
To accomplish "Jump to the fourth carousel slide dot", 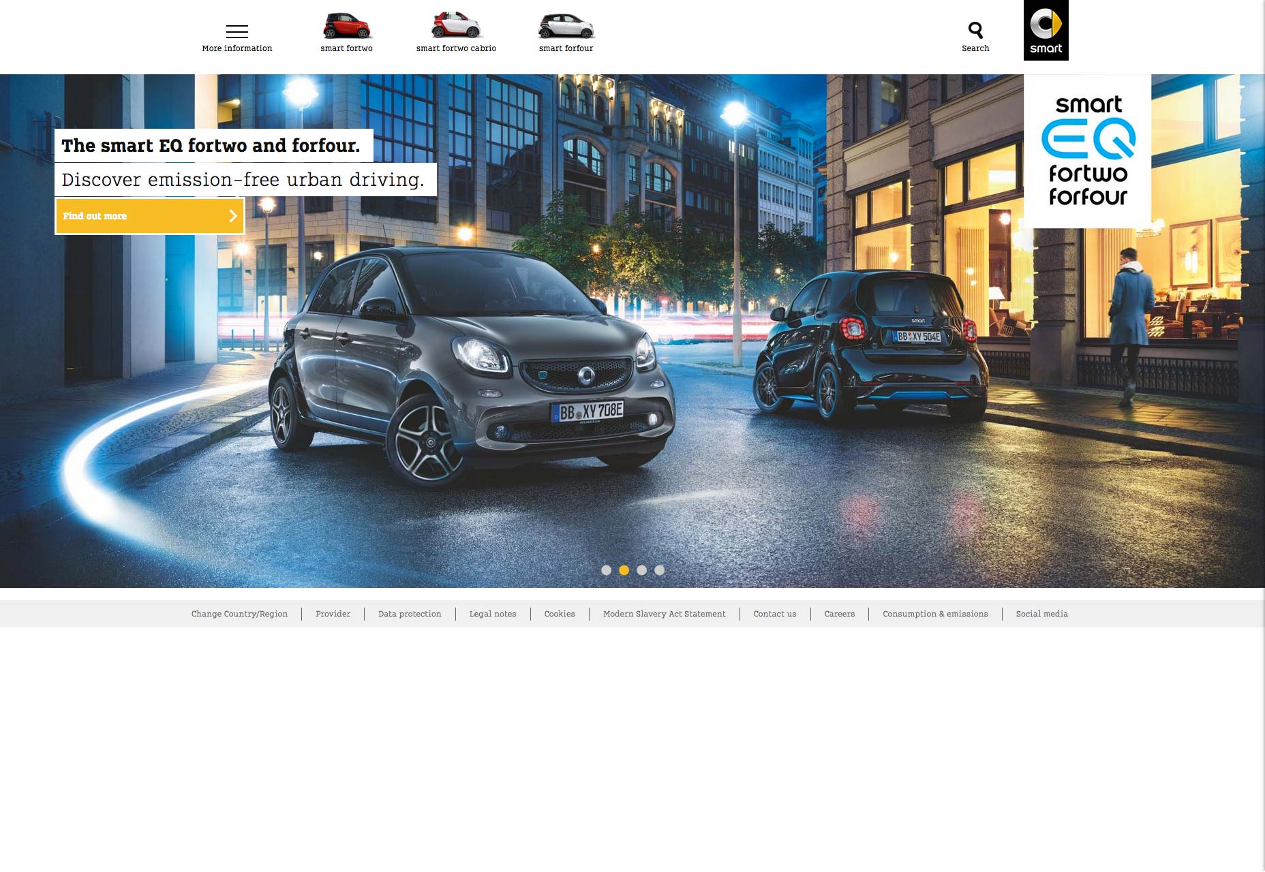I will point(659,570).
